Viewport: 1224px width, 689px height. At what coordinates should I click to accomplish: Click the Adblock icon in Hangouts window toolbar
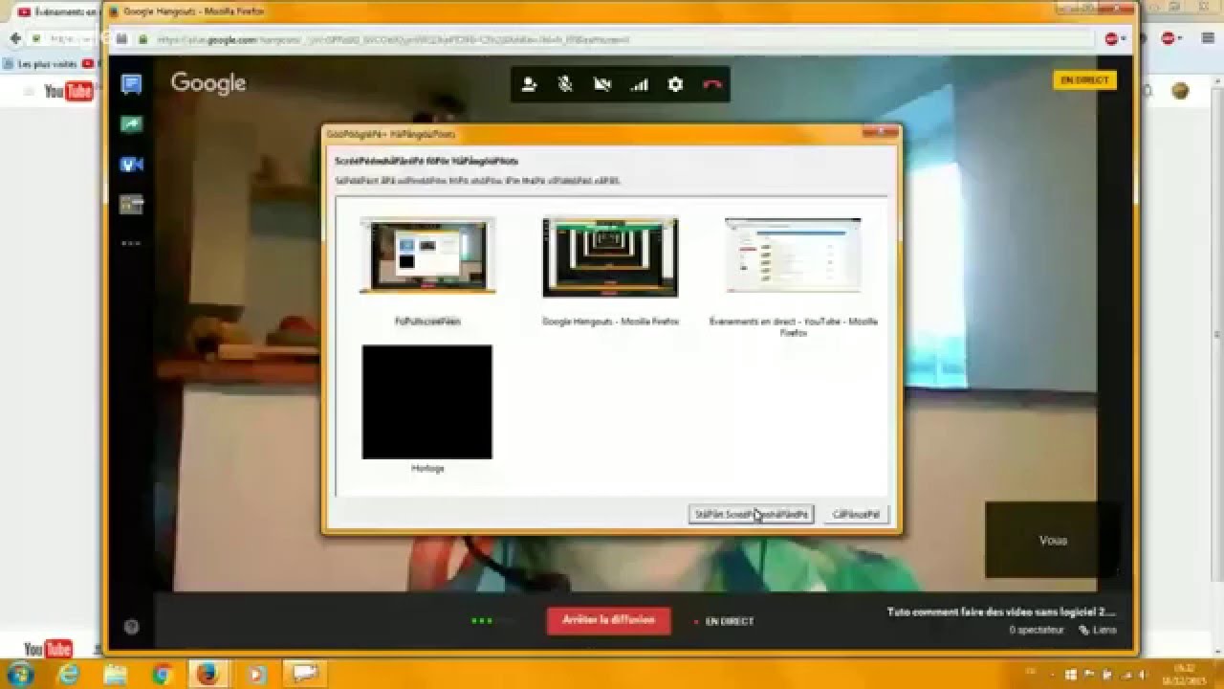[x=1111, y=39]
